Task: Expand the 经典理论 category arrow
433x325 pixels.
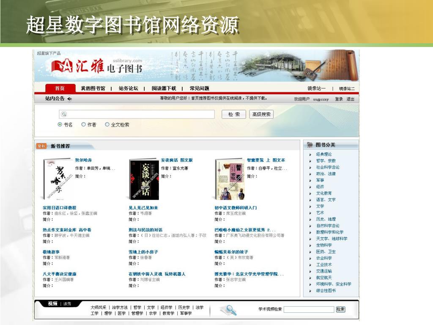Action: 310,154
